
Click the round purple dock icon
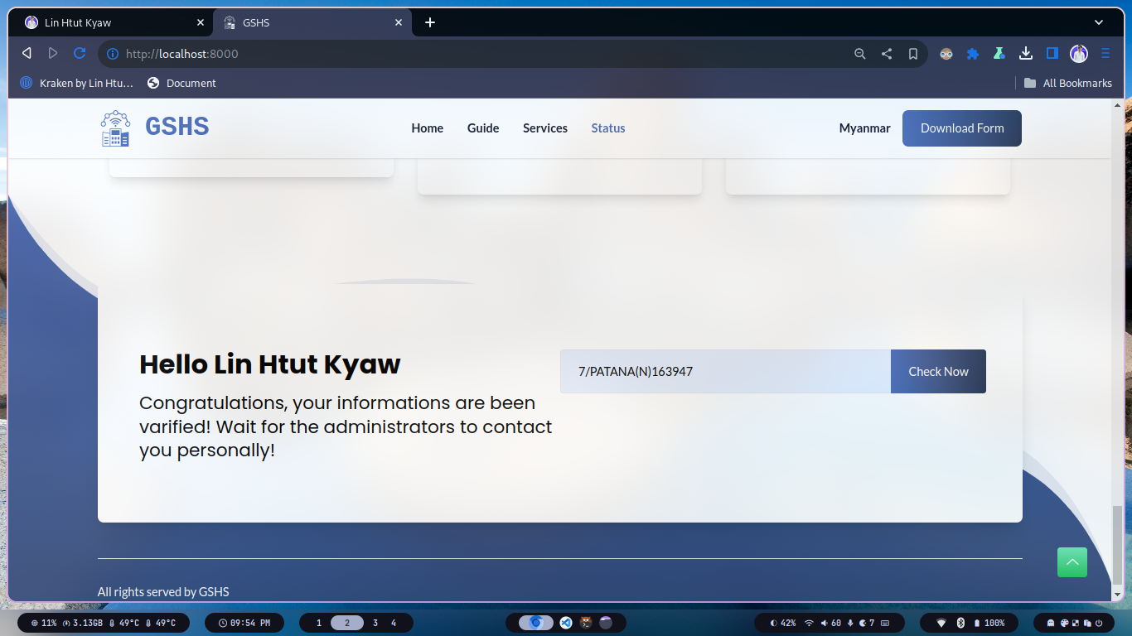pyautogui.click(x=606, y=623)
